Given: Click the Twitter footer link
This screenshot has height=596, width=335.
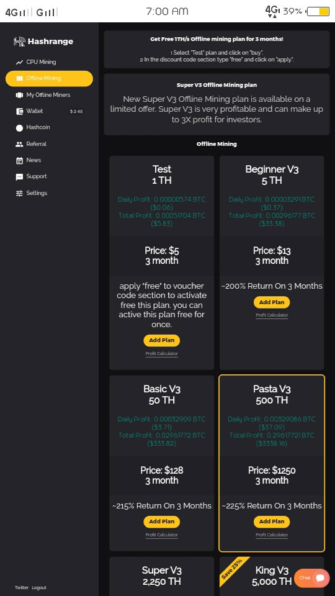Looking at the screenshot, I should [x=22, y=588].
